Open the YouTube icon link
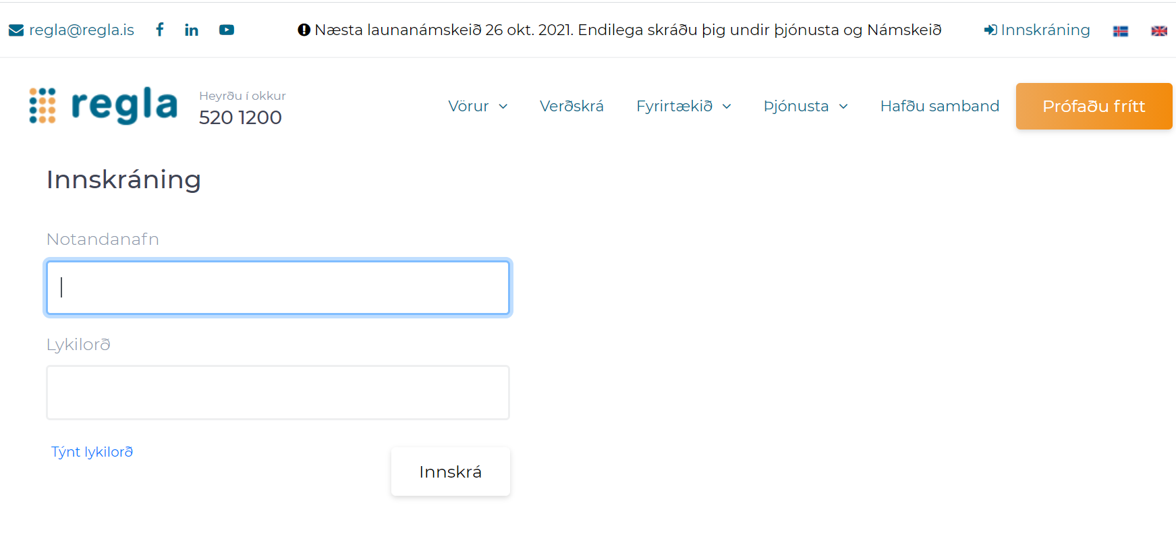Viewport: 1176px width, 543px height. pos(227,30)
